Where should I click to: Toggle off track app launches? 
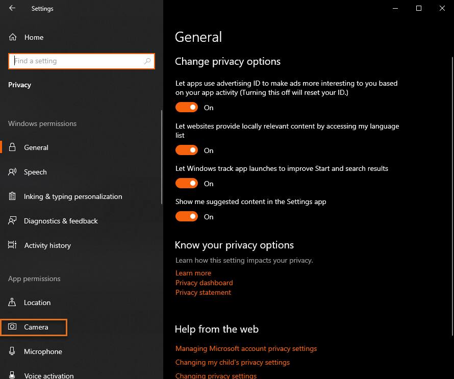[187, 183]
